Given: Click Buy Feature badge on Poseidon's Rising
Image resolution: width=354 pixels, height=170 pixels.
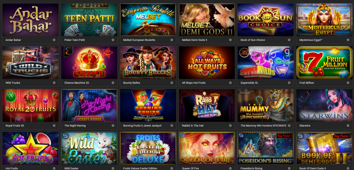Looking at the screenshot, I should point(285,136).
